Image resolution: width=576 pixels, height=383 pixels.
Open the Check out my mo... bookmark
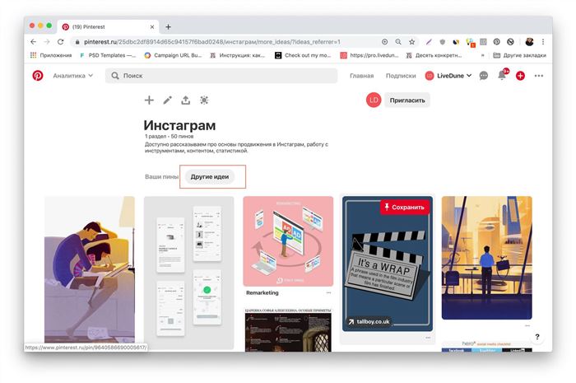coord(303,55)
